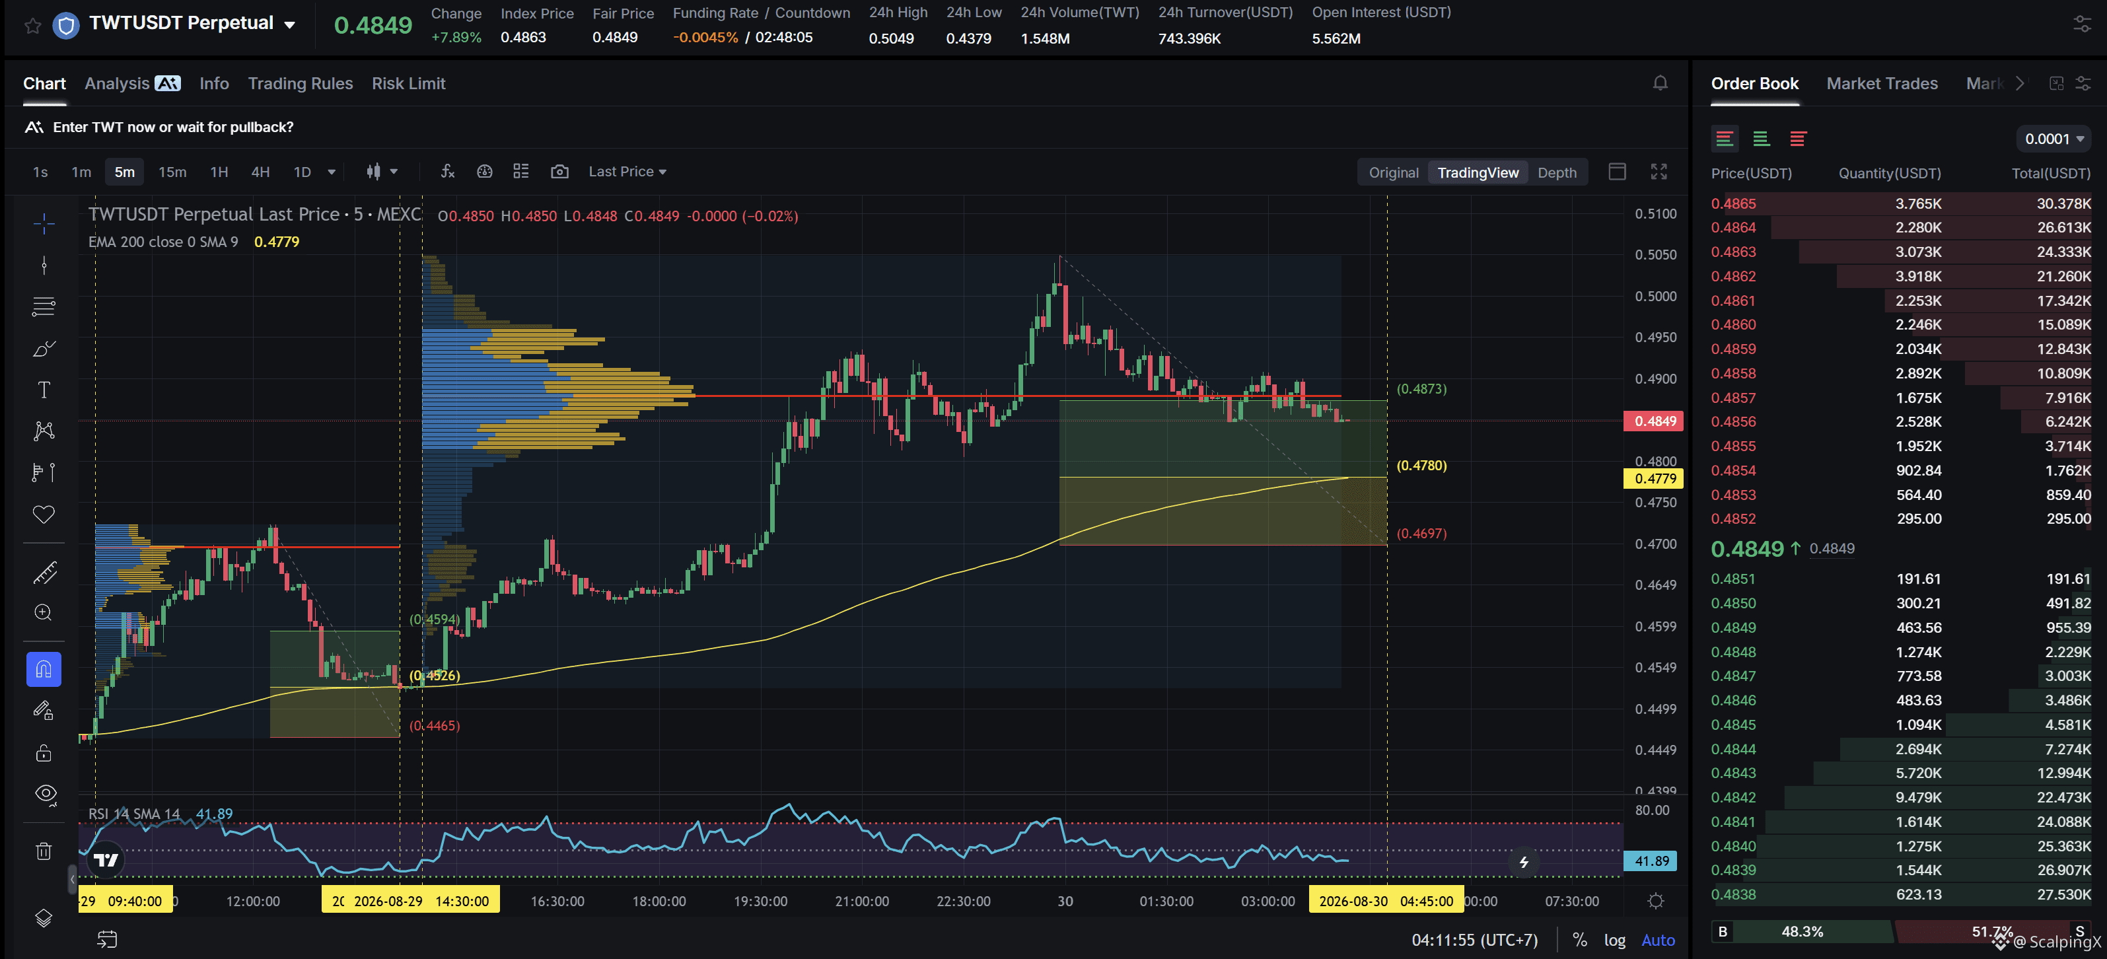Switch to the Market Trades tab
2107x959 pixels.
click(1882, 83)
